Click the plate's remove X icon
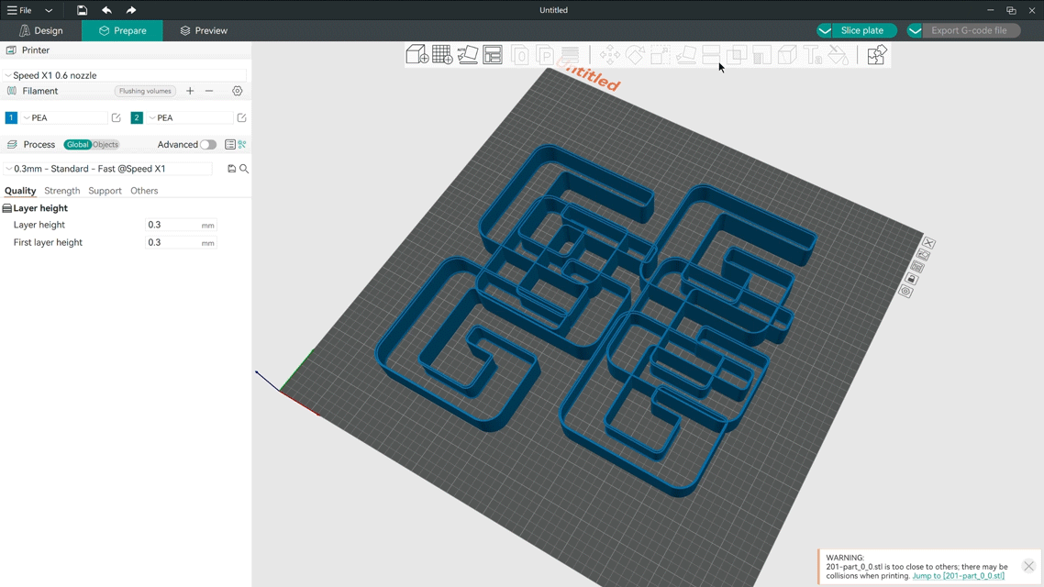The height and width of the screenshot is (587, 1044). (x=928, y=243)
